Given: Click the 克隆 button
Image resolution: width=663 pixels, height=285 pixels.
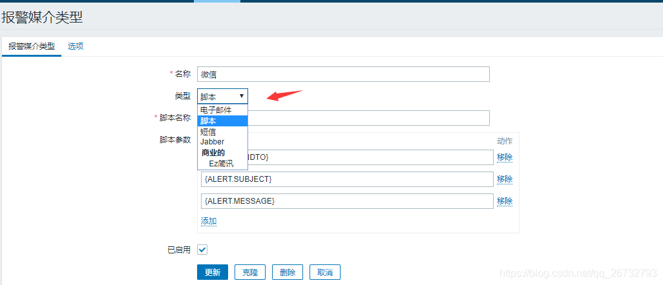Looking at the screenshot, I should [250, 272].
